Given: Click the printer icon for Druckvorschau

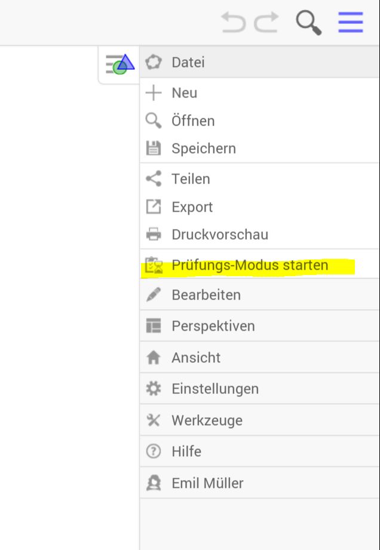Looking at the screenshot, I should [x=154, y=234].
